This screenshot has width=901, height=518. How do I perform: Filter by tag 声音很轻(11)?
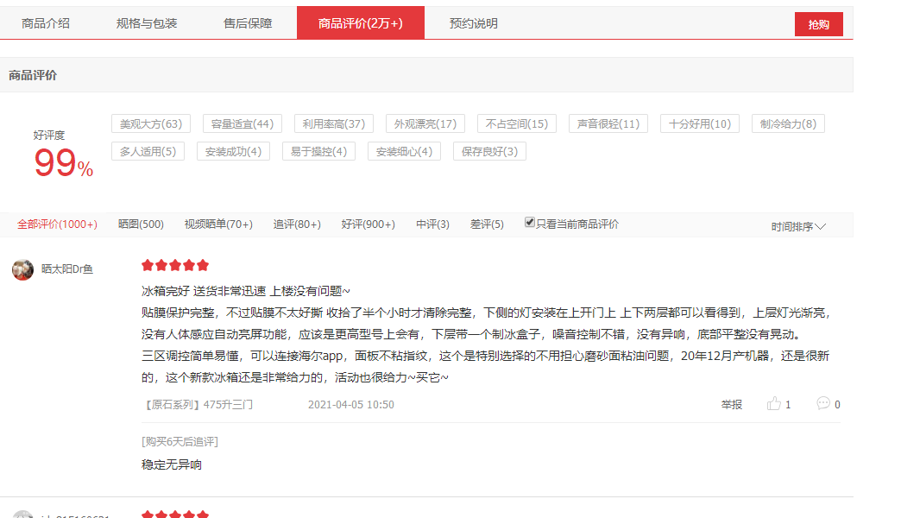[608, 123]
